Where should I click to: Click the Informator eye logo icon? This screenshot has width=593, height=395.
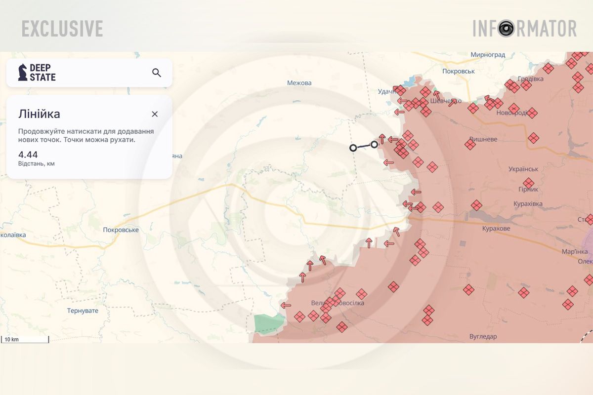click(506, 29)
